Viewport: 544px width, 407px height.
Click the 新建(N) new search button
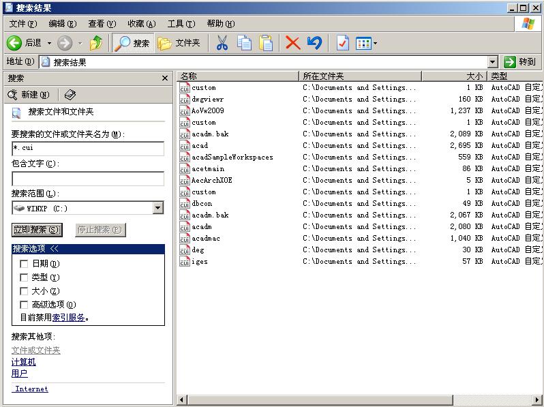click(x=29, y=94)
